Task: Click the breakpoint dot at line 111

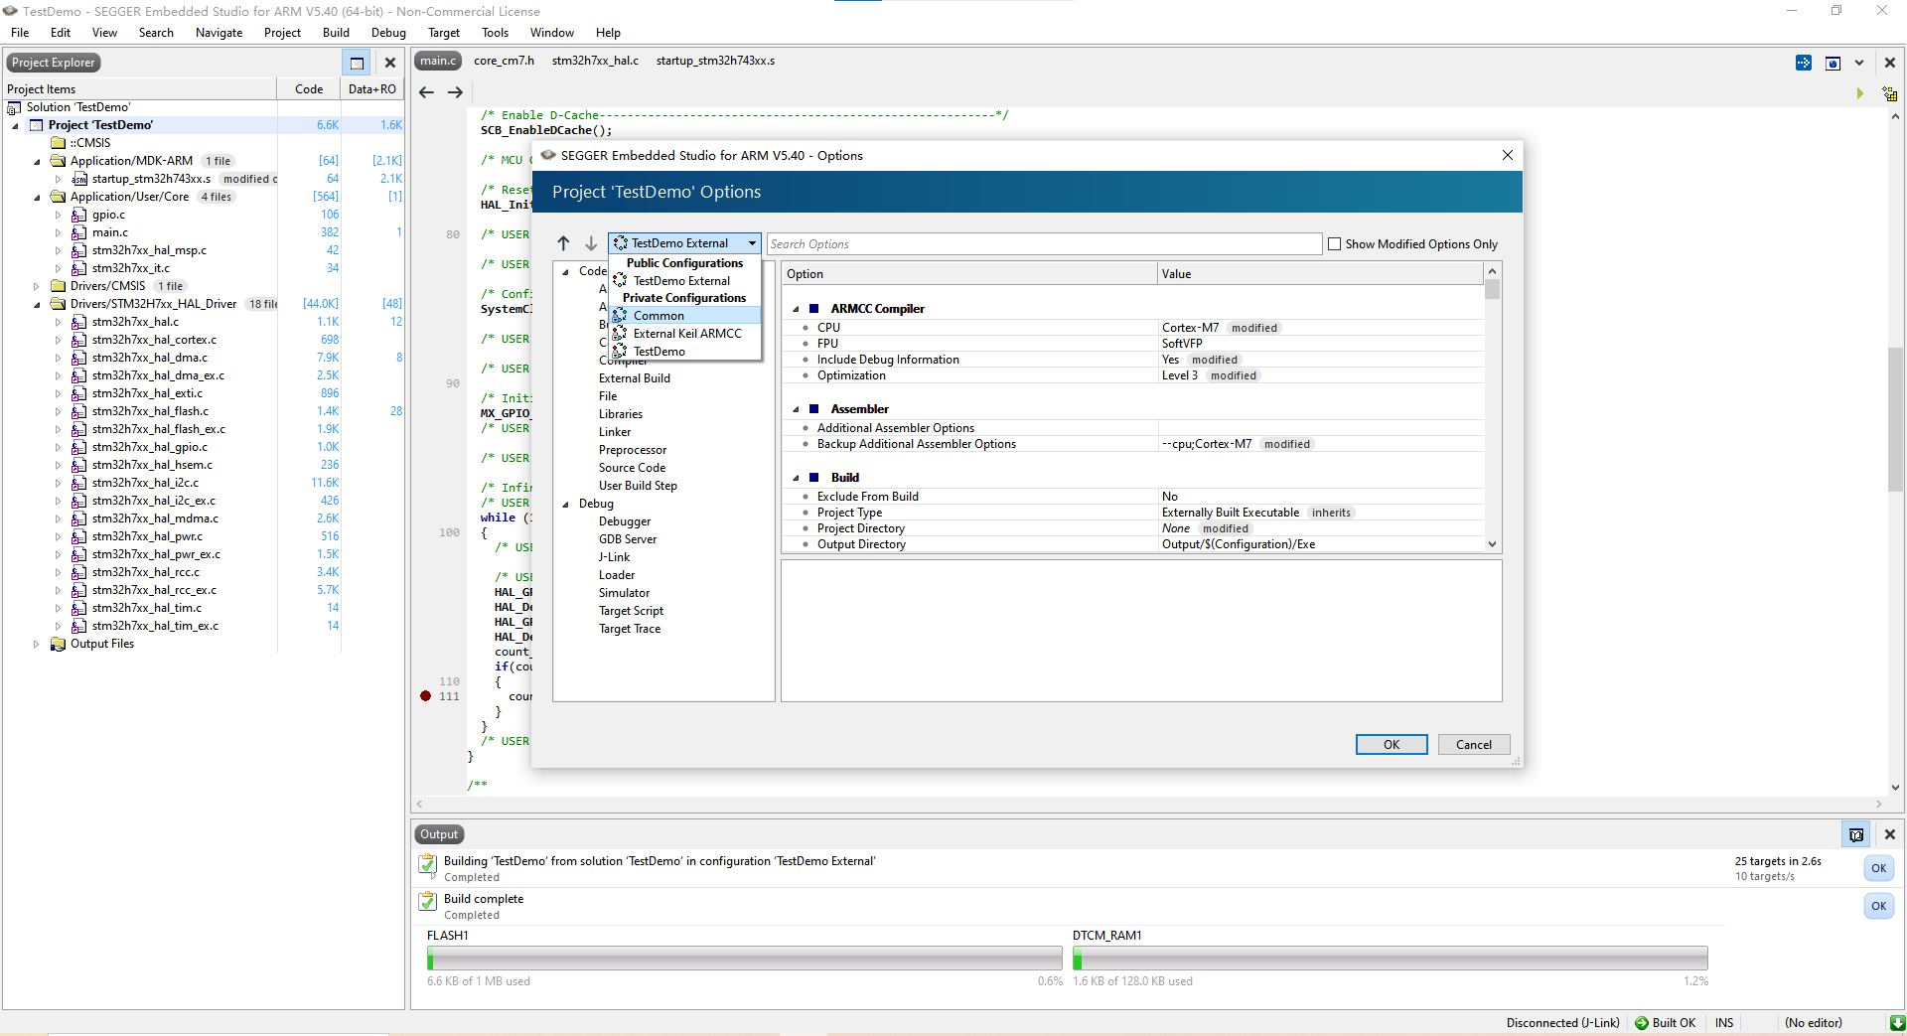Action: 426,696
